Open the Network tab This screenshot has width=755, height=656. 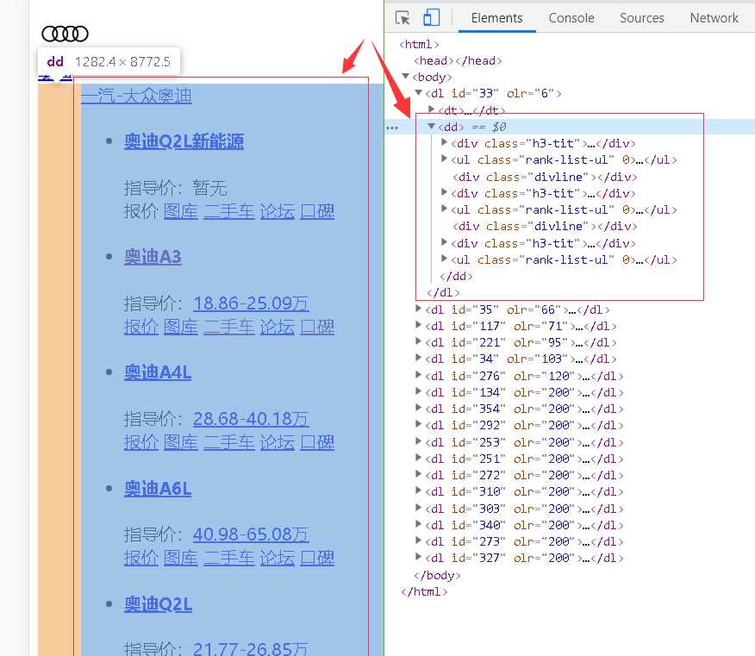click(714, 18)
